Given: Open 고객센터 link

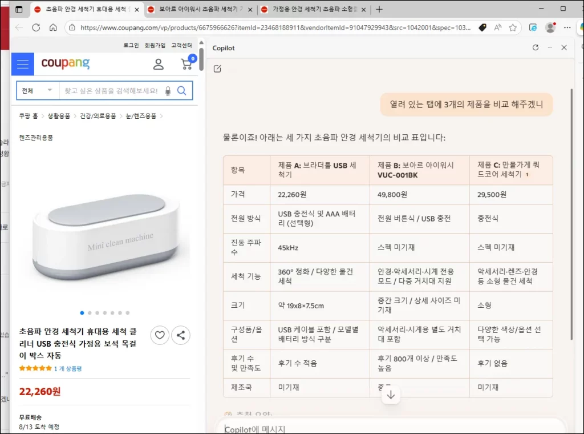Looking at the screenshot, I should (181, 45).
